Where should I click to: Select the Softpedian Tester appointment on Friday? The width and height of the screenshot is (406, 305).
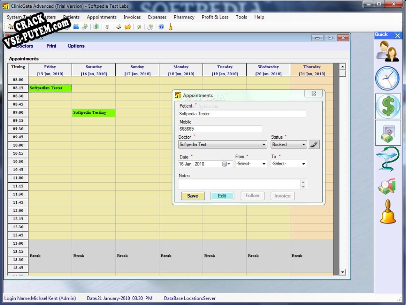coord(50,88)
